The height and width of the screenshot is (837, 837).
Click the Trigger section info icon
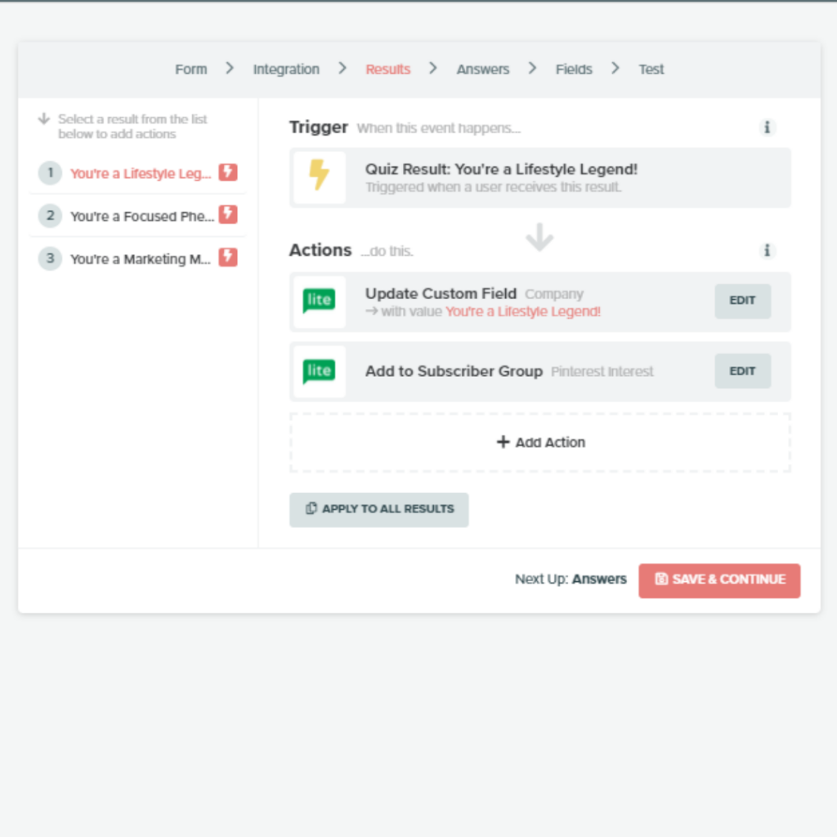[767, 128]
